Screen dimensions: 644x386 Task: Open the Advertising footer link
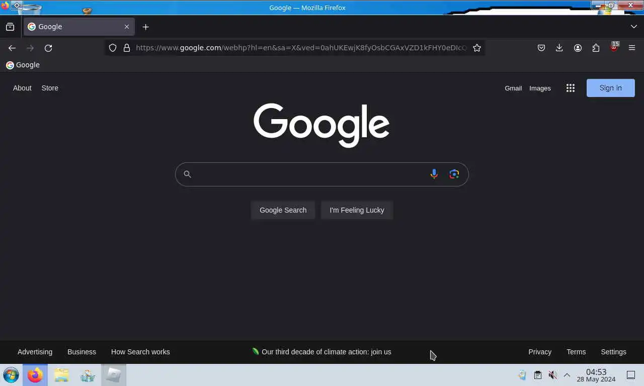coord(35,352)
